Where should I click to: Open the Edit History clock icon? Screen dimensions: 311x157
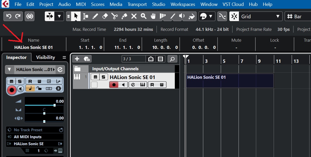tap(30, 16)
